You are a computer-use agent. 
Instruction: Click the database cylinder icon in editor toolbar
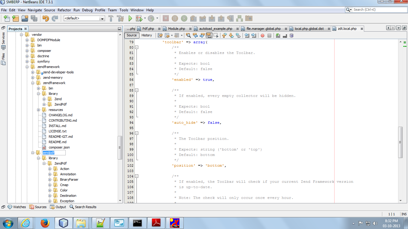tap(292, 35)
